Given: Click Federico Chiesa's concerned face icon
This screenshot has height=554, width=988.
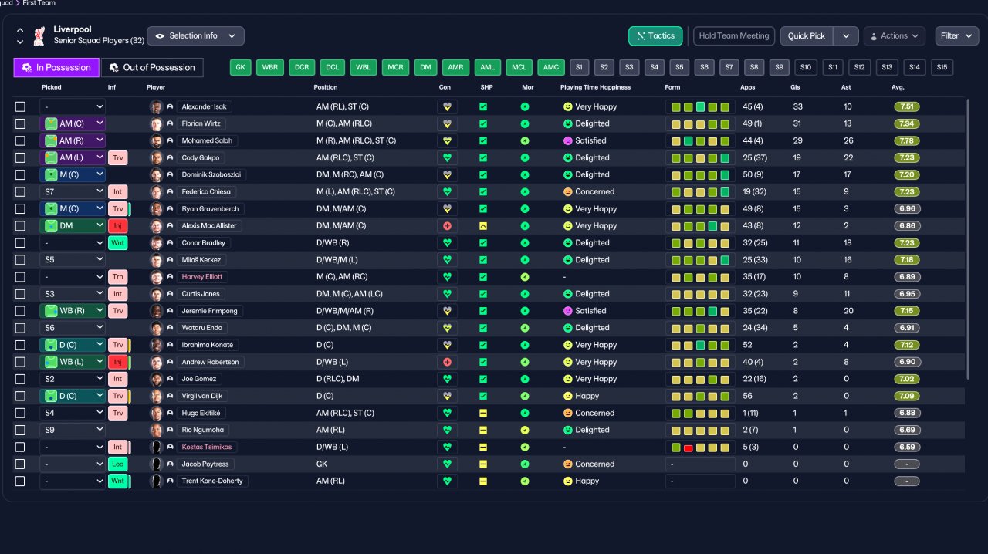Looking at the screenshot, I should pos(567,192).
